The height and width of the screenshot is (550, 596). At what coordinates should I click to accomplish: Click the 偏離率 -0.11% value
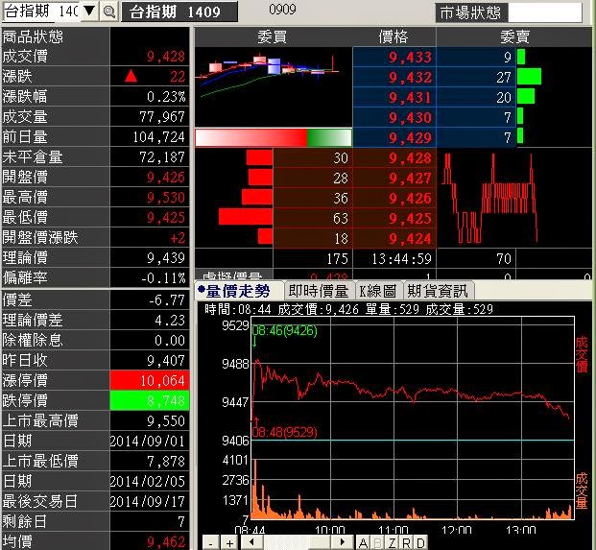pos(163,277)
